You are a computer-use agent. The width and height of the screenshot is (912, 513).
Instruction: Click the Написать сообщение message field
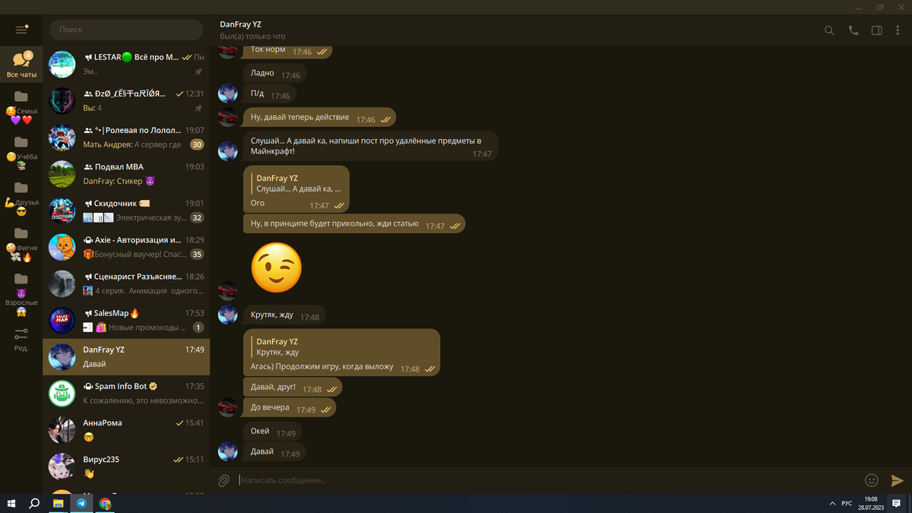(x=547, y=480)
